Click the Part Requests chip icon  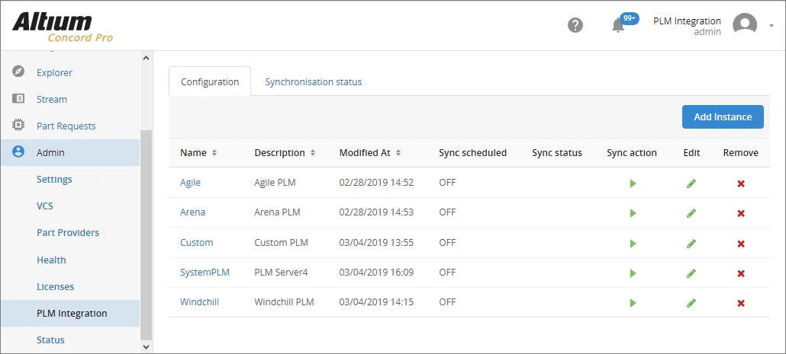pos(18,125)
